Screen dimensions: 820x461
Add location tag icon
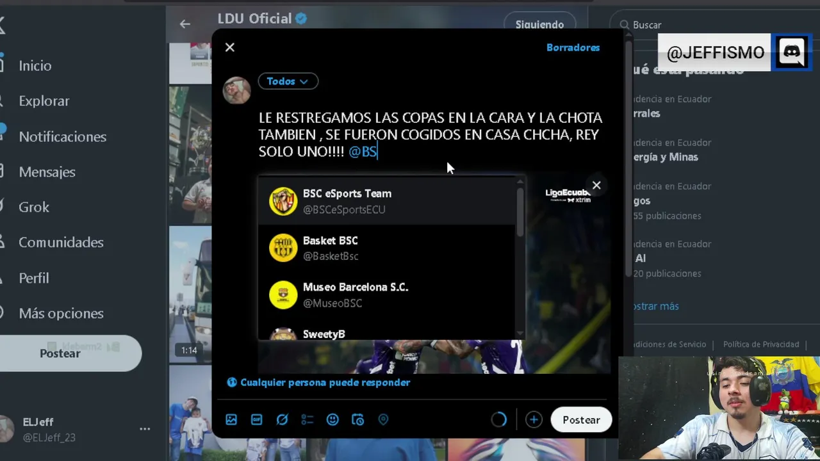pyautogui.click(x=383, y=419)
